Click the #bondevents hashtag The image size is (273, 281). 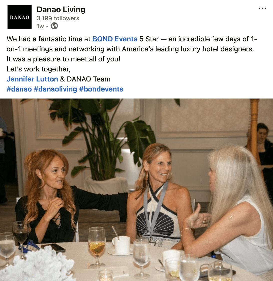[101, 89]
